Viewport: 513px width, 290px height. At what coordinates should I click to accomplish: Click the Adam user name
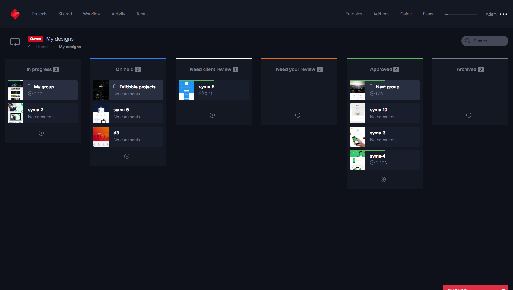click(x=491, y=14)
